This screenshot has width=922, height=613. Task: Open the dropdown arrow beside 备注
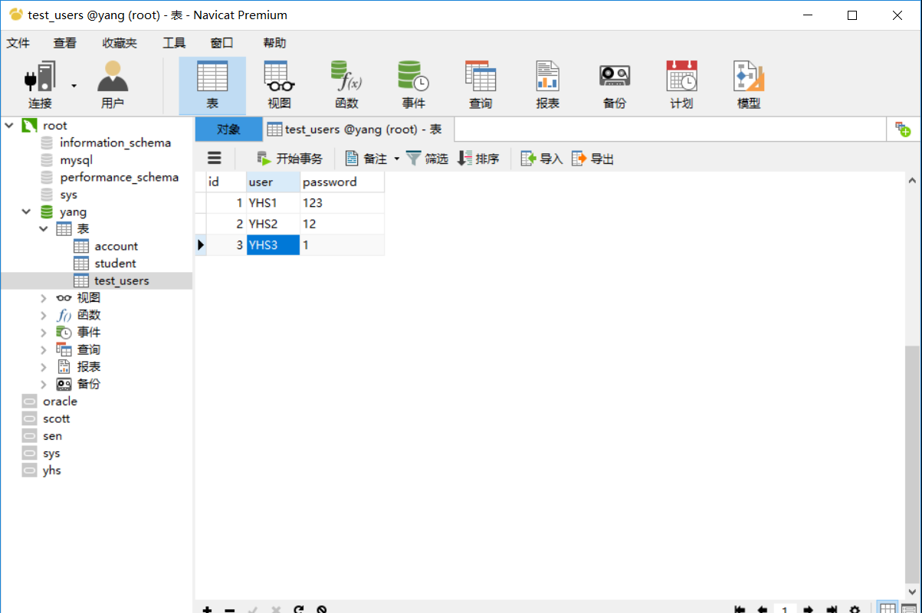point(397,159)
